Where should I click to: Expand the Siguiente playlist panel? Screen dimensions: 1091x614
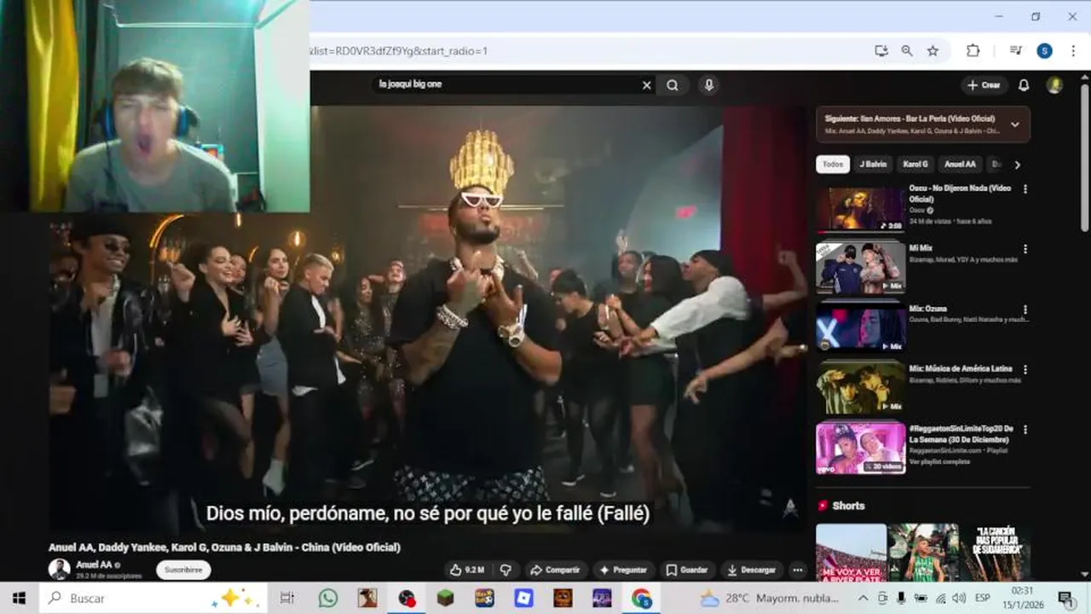click(x=1014, y=125)
